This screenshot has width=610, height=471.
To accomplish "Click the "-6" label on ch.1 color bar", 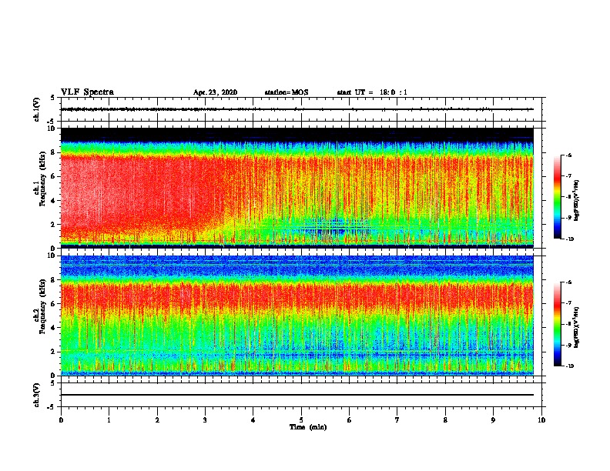I will click(568, 155).
